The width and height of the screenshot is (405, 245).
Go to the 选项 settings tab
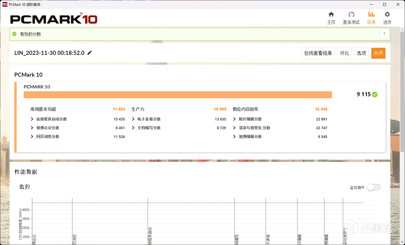[x=387, y=18]
